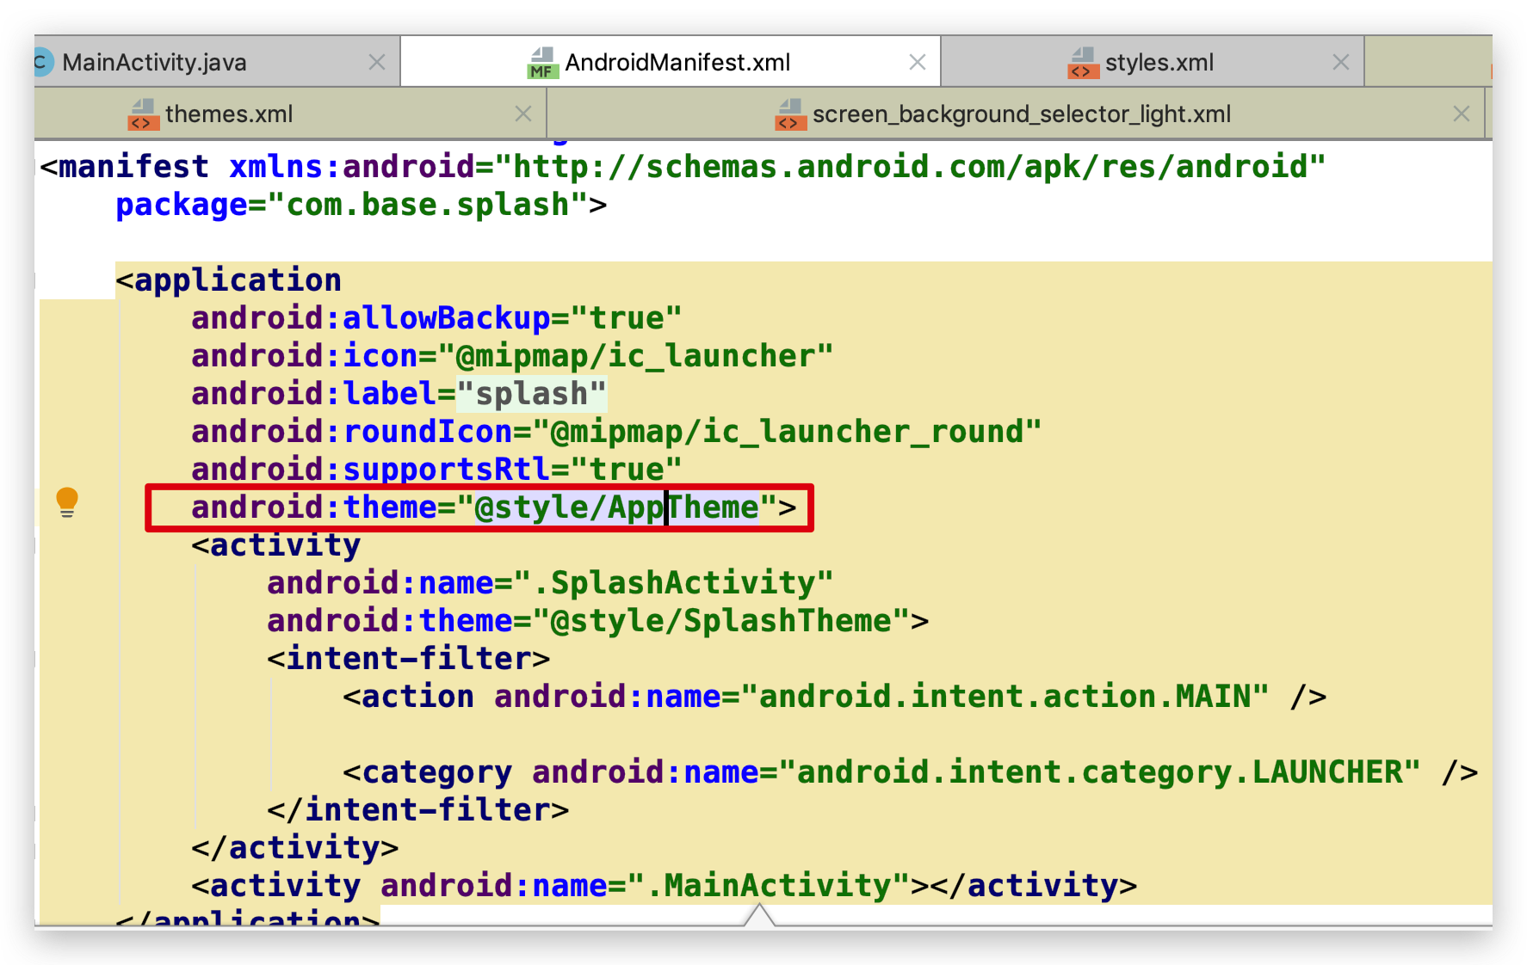Click "android.intent.category.LAUNCHER" text
Screen dimensions: 1527x965
pos(1099,772)
